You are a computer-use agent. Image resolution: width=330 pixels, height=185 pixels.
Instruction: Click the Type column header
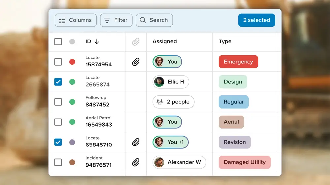coord(225,41)
